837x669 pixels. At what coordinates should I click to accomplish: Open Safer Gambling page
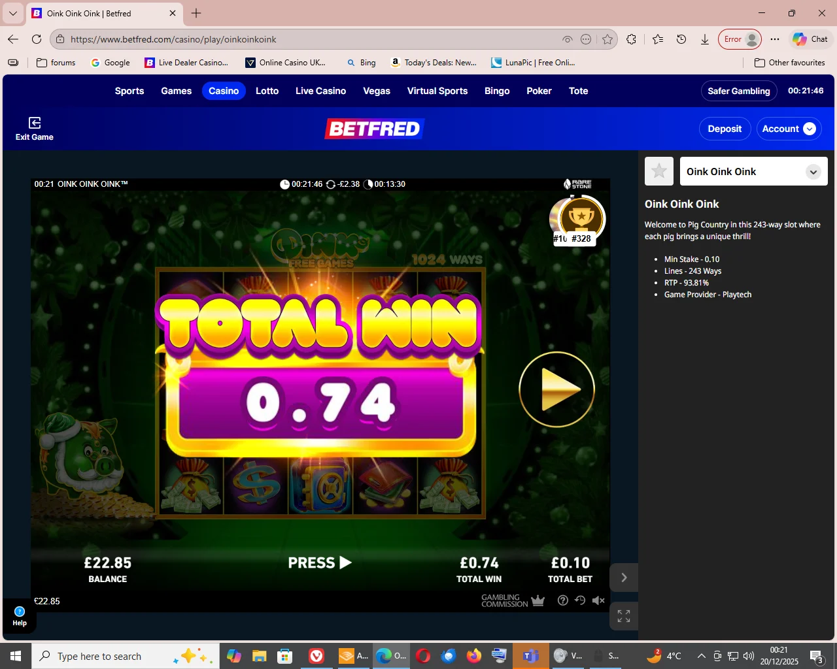click(x=739, y=91)
